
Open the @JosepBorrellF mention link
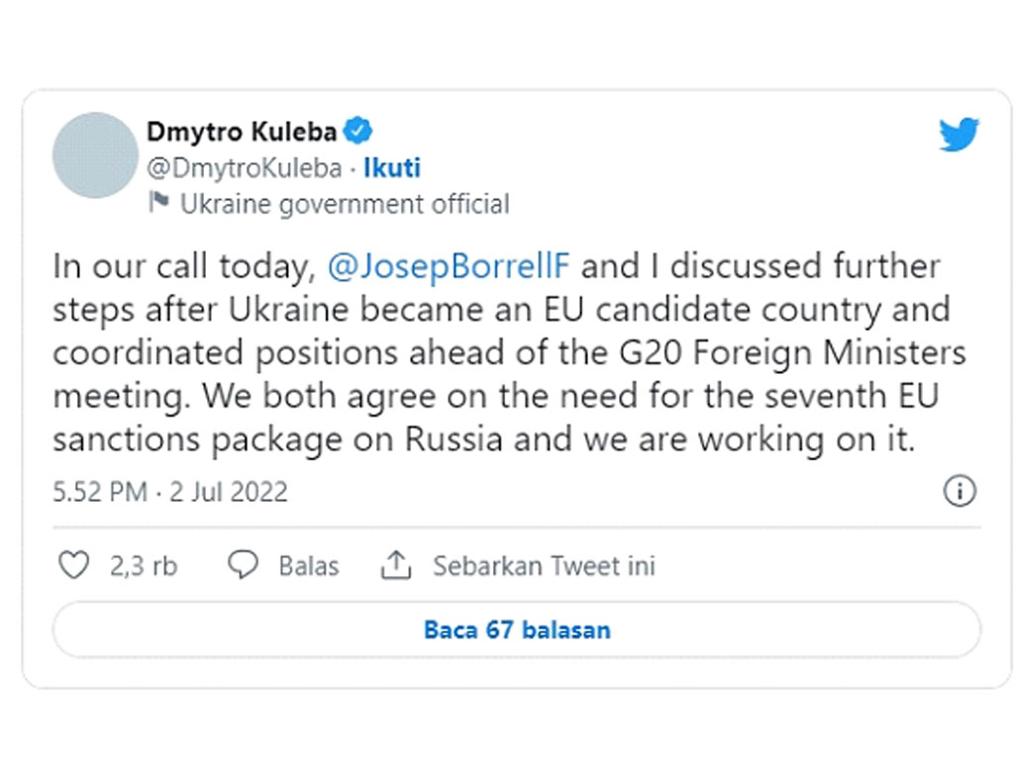tap(449, 266)
